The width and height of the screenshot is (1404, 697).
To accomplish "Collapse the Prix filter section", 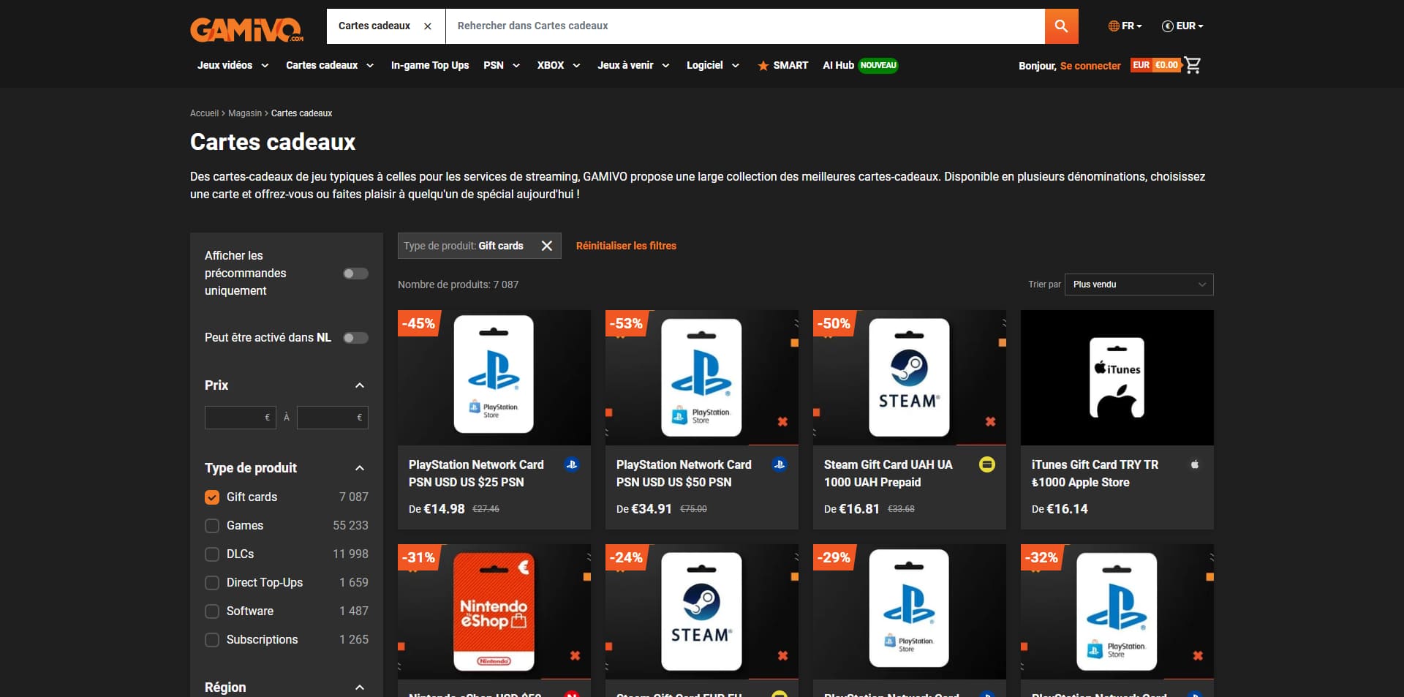I will tap(359, 385).
